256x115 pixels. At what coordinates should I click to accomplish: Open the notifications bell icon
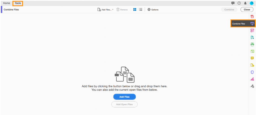(x=245, y=3)
